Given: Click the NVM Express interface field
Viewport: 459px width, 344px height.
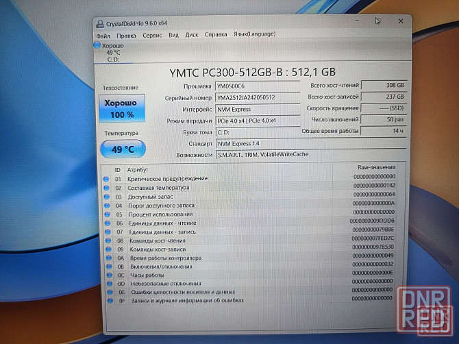Looking at the screenshot, I should click(x=258, y=109).
